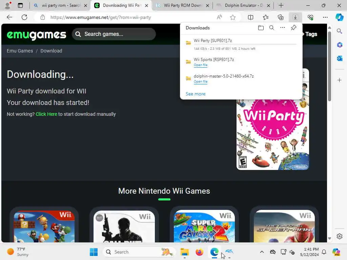Click See more in Downloads panel
Screen dimensions: 347x260
coord(196,94)
